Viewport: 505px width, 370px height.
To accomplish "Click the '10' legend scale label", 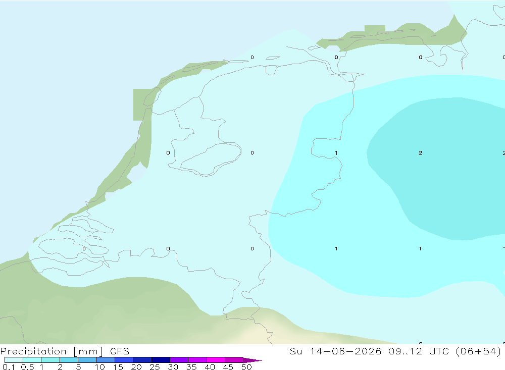I will (99, 367).
